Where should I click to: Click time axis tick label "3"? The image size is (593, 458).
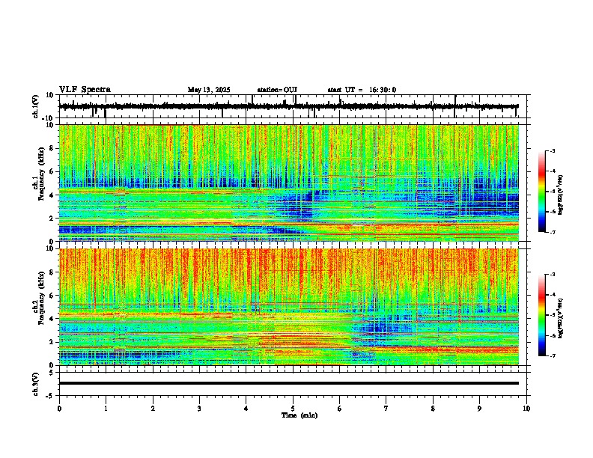(x=199, y=409)
